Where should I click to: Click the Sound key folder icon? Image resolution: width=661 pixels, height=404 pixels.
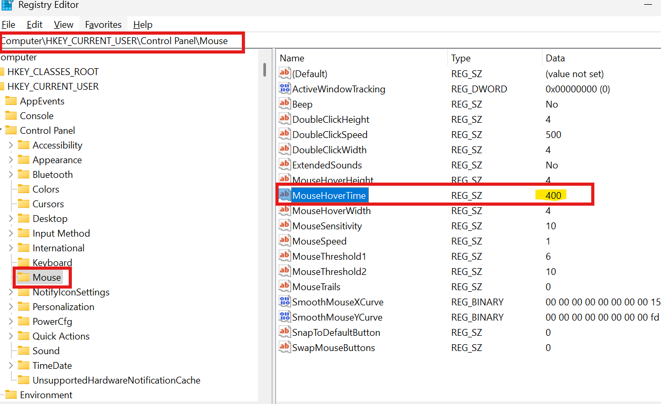[x=24, y=350]
